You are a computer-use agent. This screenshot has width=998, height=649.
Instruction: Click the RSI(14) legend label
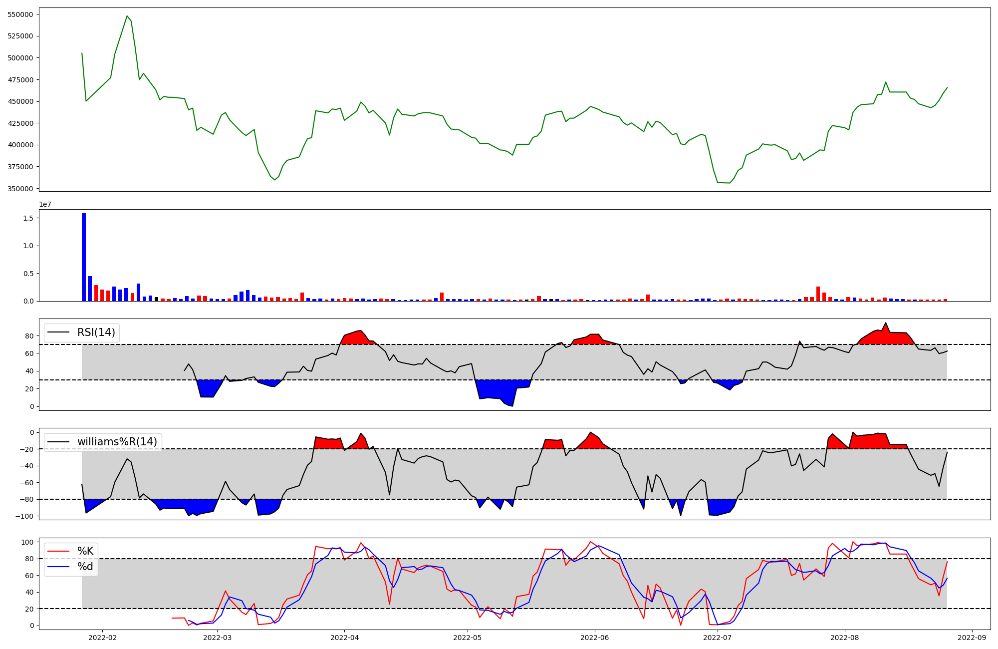[x=96, y=332]
